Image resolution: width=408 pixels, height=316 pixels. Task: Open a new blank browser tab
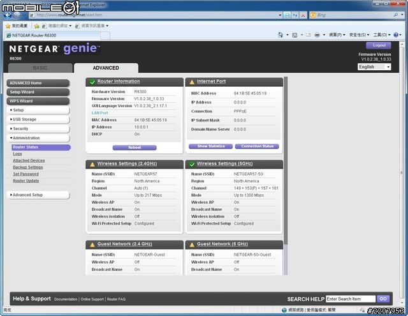tap(105, 35)
